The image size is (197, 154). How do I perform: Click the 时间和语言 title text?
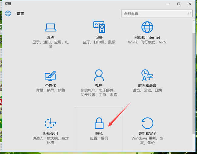pyautogui.click(x=147, y=85)
